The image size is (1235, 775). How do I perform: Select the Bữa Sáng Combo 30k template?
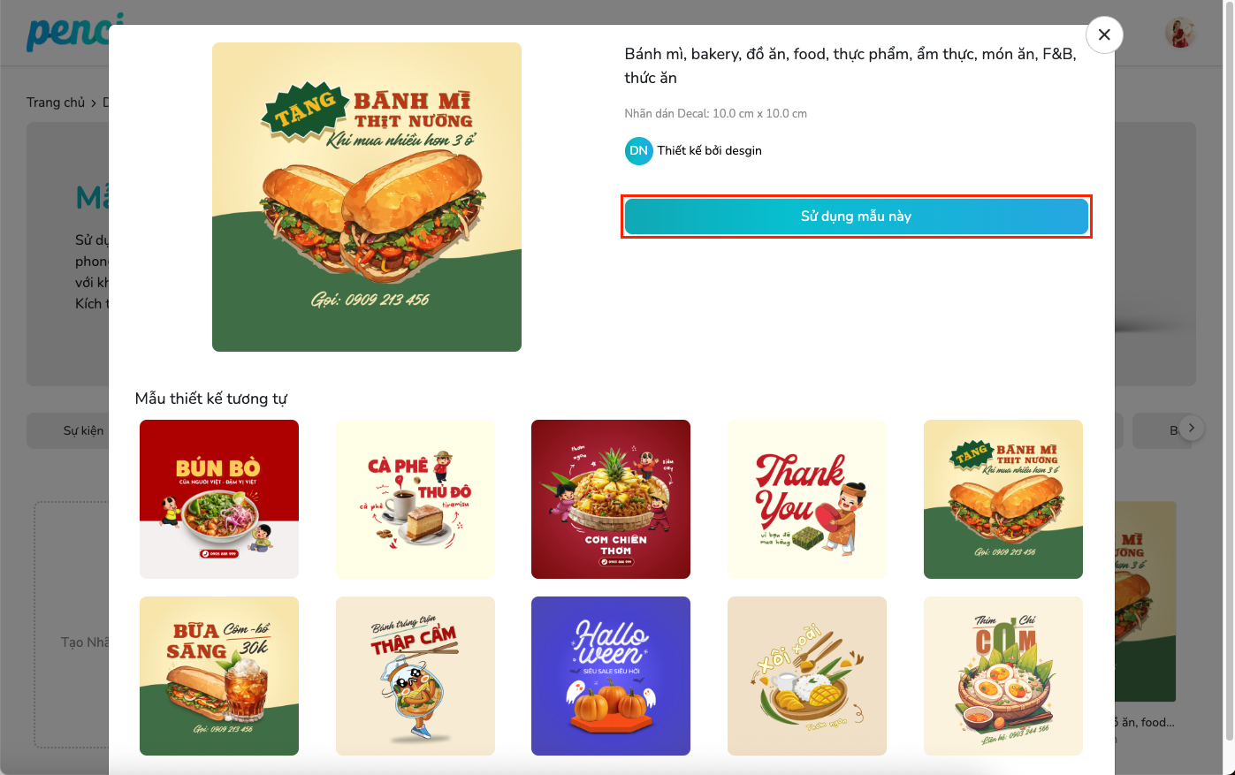click(x=219, y=676)
